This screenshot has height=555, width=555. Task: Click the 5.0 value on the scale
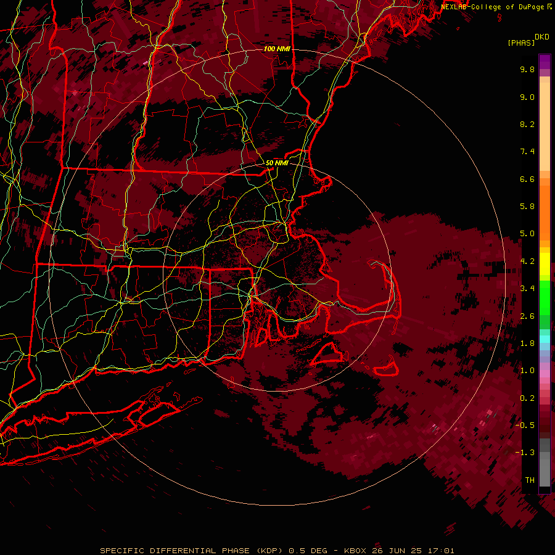click(527, 234)
